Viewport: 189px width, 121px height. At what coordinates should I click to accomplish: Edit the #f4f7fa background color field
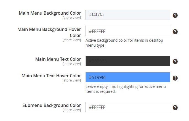pos(128,15)
